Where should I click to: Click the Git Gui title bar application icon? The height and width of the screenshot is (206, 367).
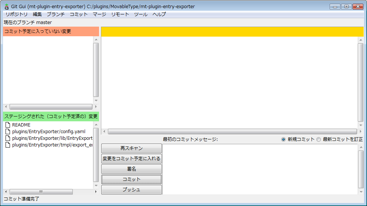click(7, 7)
